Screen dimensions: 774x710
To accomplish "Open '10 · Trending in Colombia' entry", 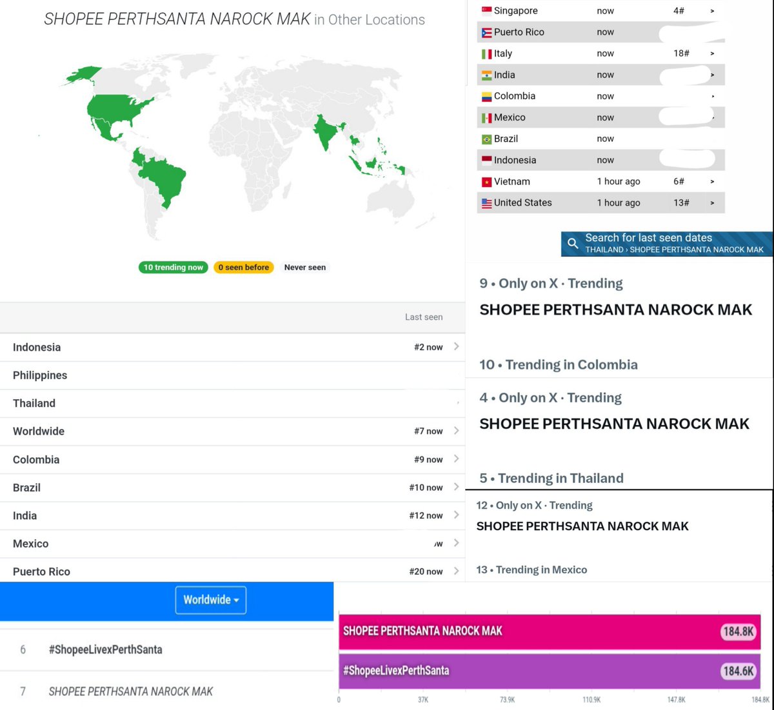I will click(559, 364).
